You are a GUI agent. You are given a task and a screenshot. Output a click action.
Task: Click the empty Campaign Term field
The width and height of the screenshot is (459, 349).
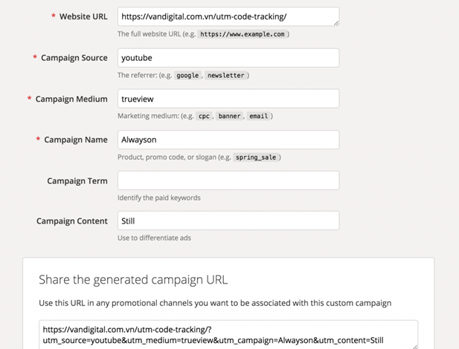pyautogui.click(x=228, y=180)
